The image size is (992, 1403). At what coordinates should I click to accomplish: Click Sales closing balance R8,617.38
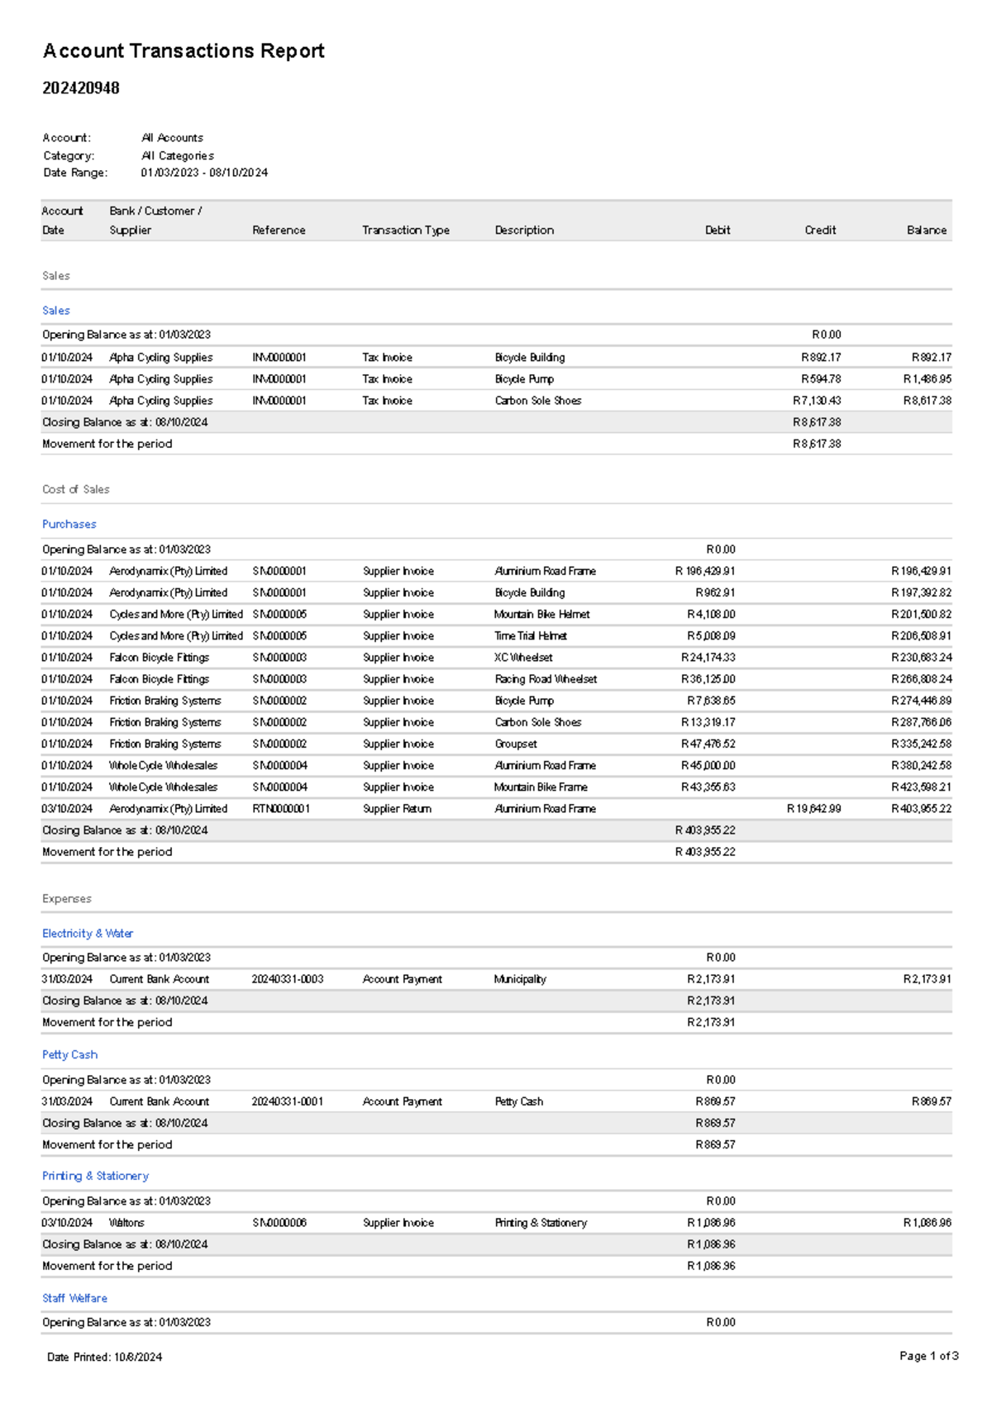[817, 422]
